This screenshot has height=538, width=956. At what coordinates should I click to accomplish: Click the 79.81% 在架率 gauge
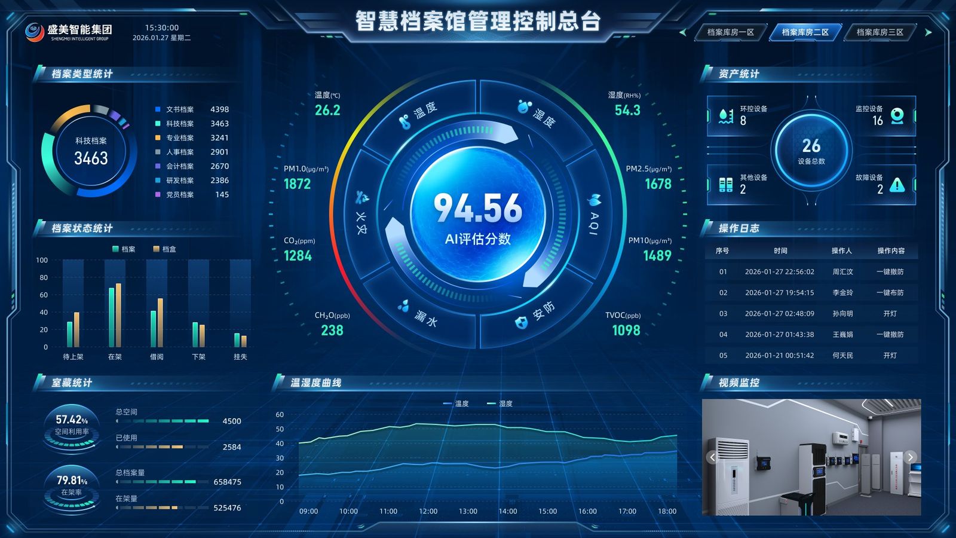(x=72, y=489)
